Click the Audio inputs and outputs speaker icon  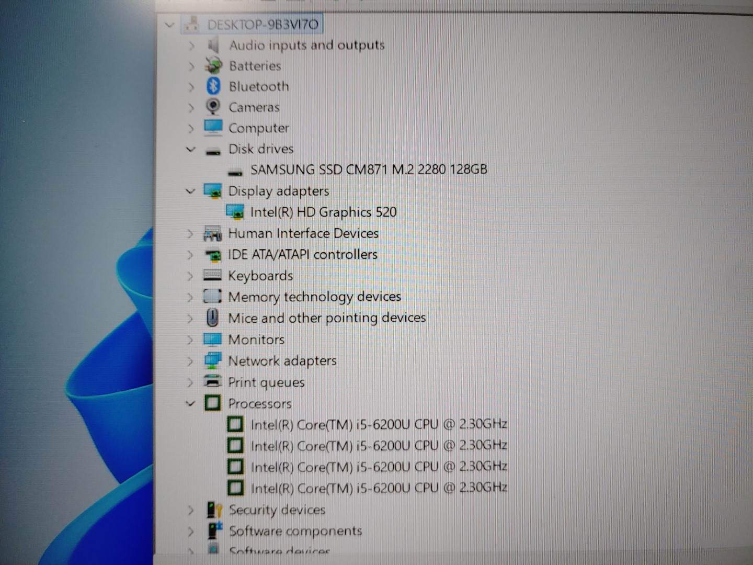(x=213, y=45)
